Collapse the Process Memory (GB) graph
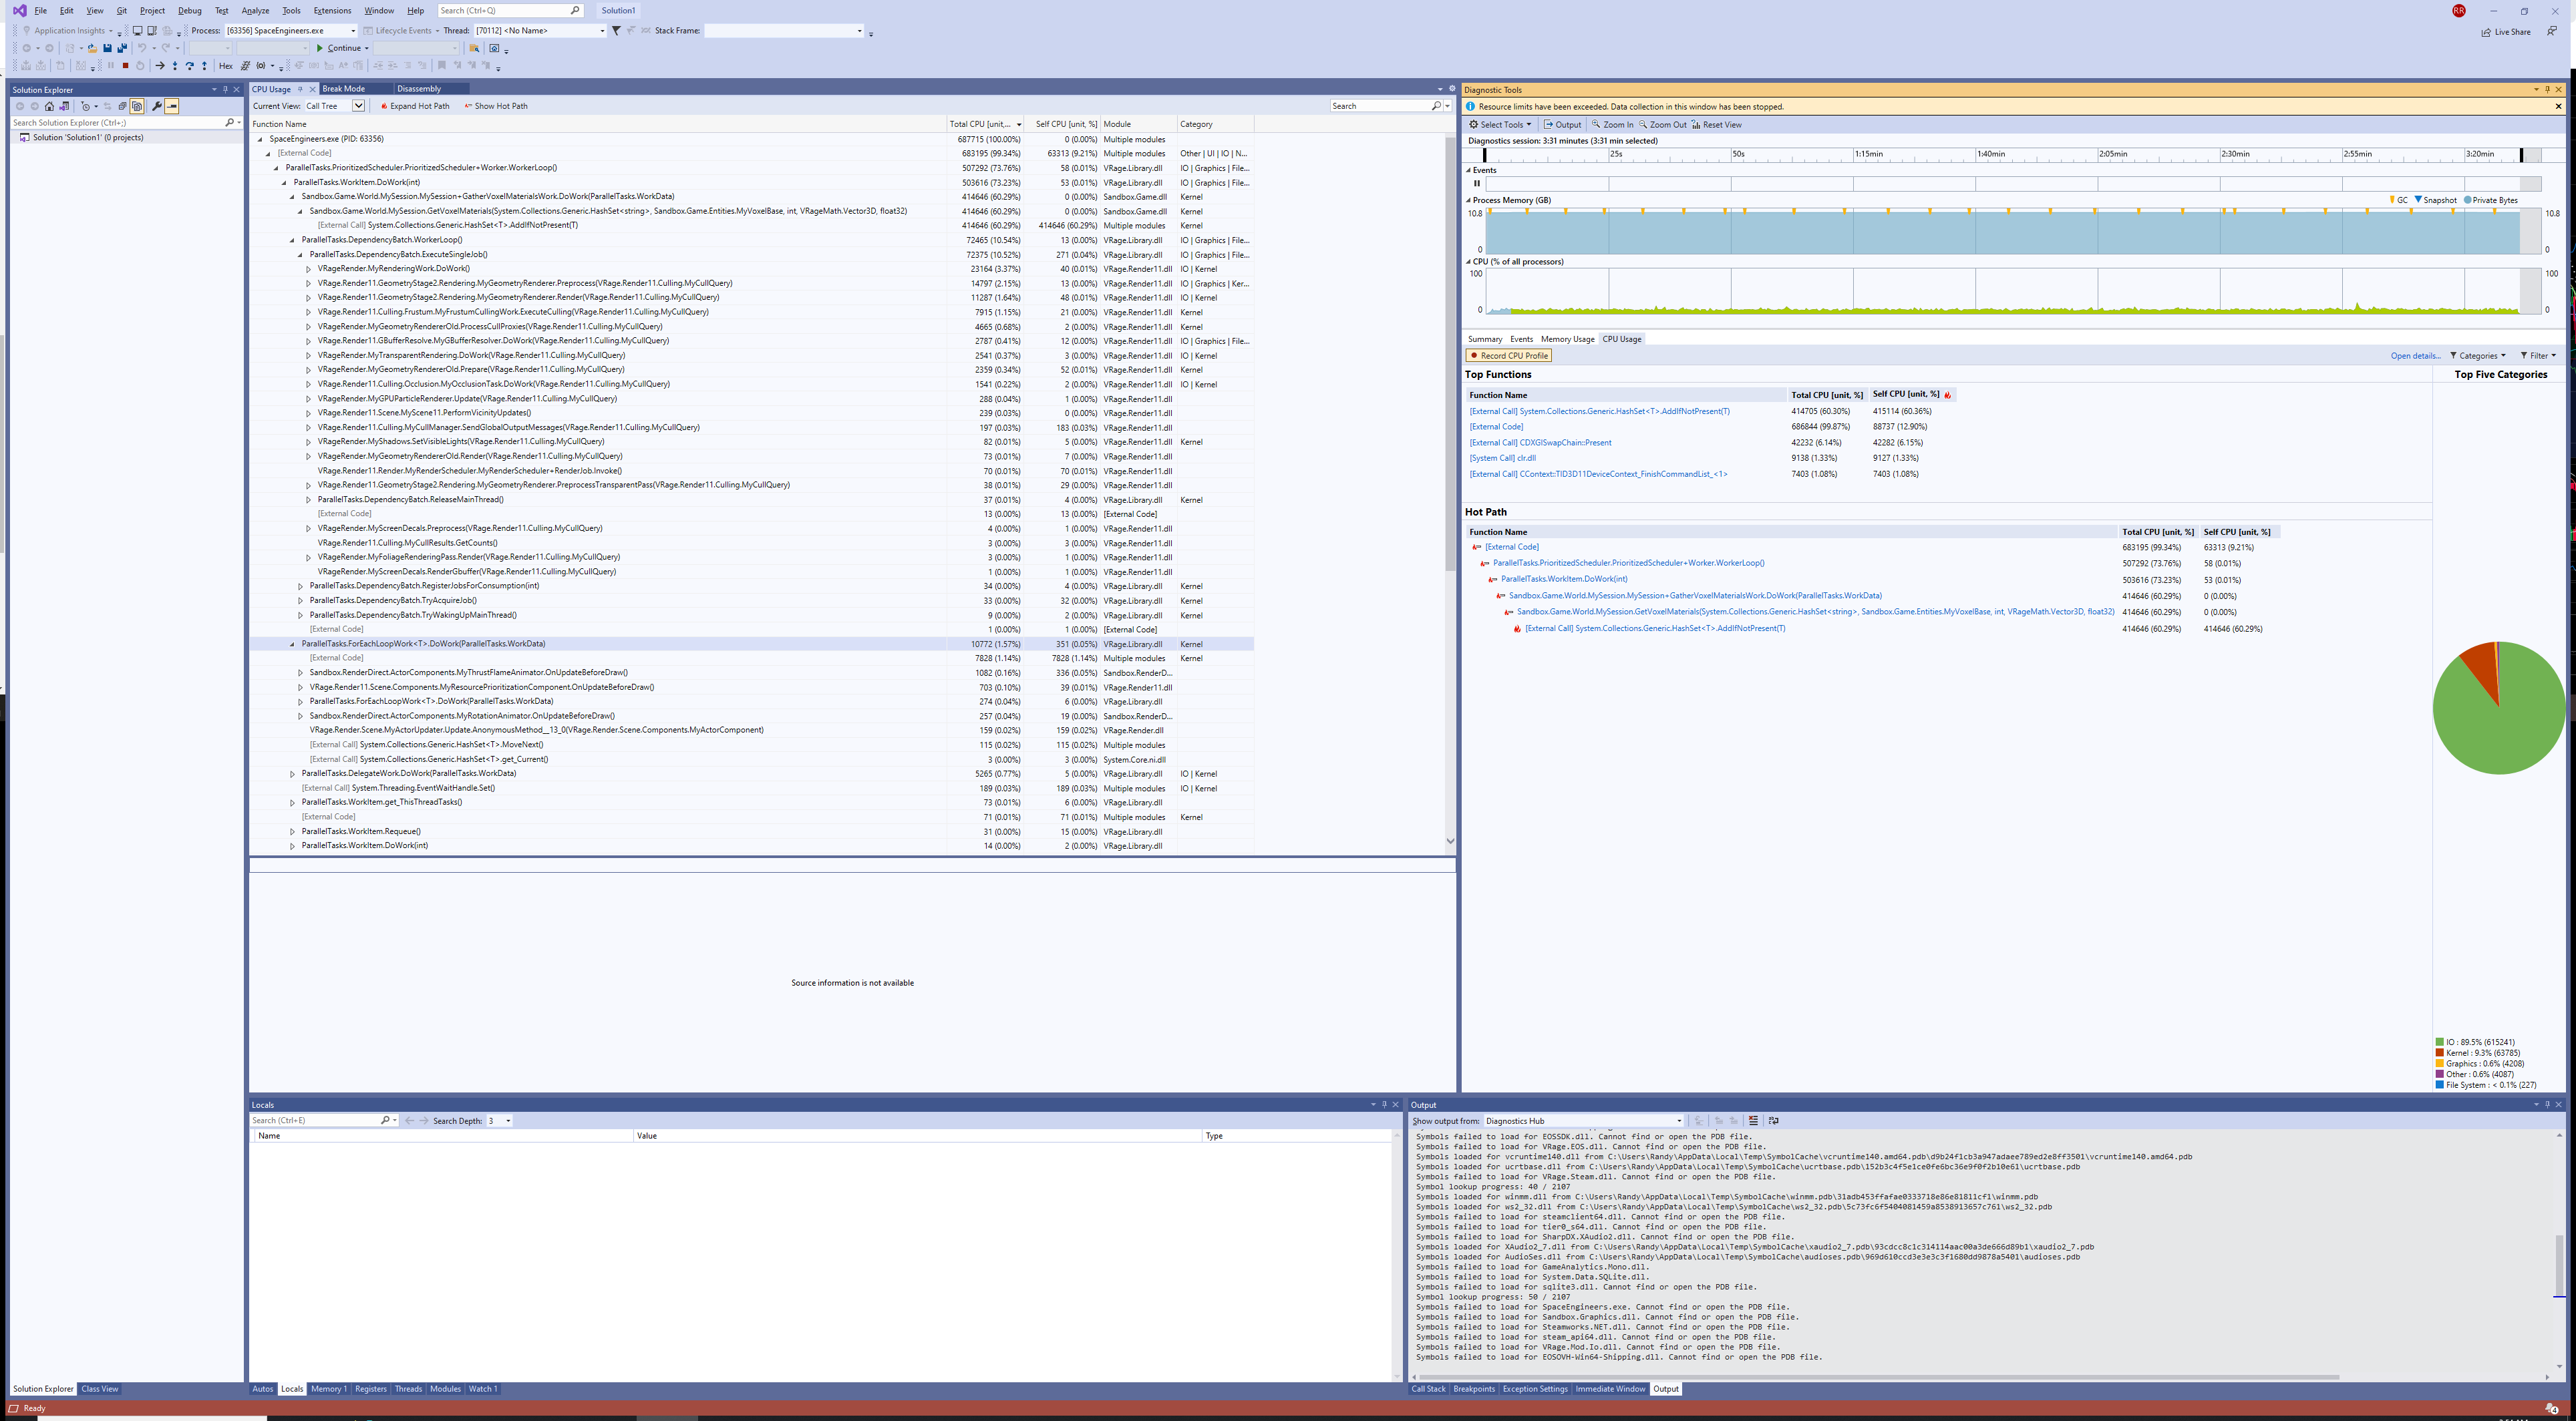Image resolution: width=2576 pixels, height=1421 pixels. click(1469, 201)
